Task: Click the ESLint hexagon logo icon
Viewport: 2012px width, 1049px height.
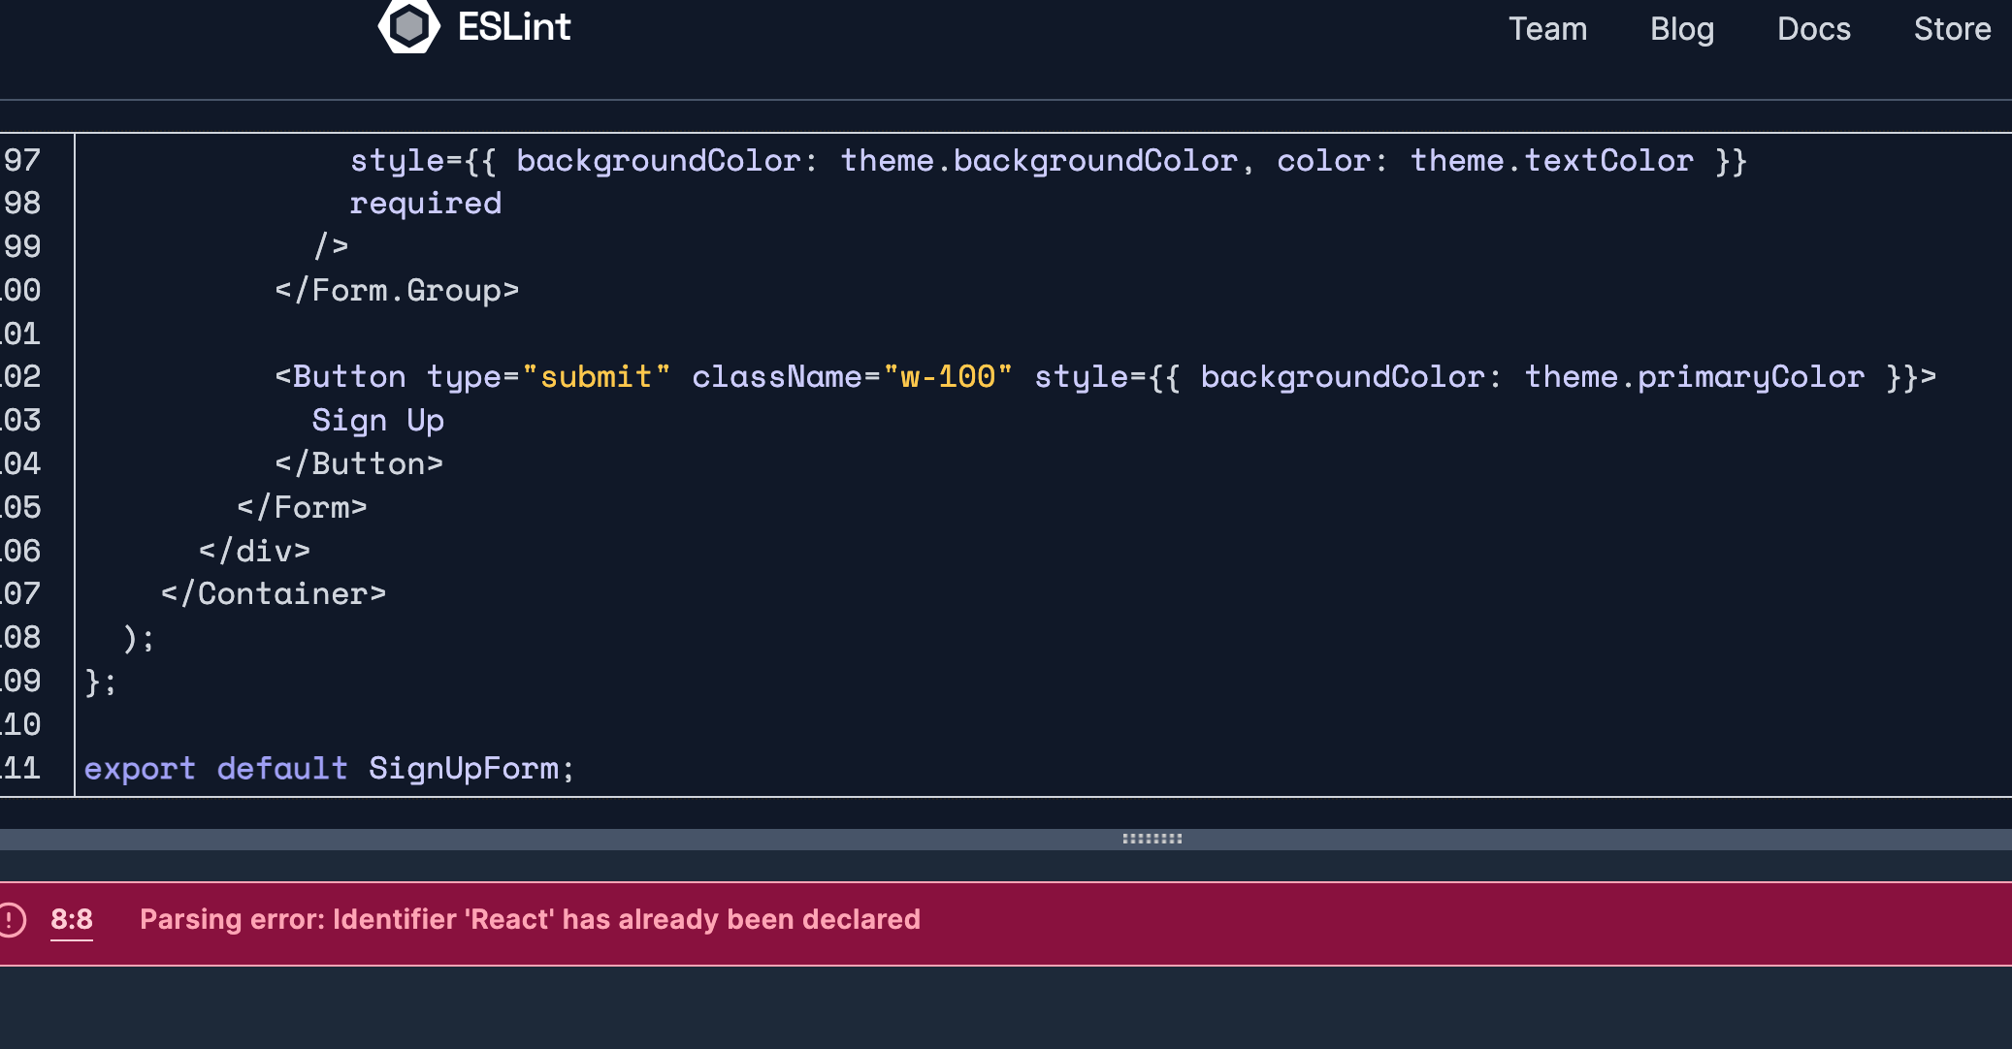Action: coord(408,26)
